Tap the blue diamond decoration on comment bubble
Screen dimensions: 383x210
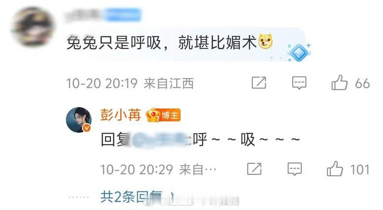[x=299, y=52]
